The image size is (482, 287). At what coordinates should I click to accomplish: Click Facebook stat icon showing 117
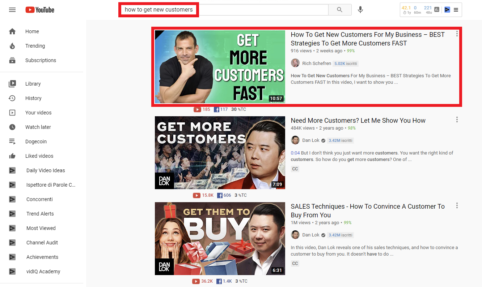(216, 109)
